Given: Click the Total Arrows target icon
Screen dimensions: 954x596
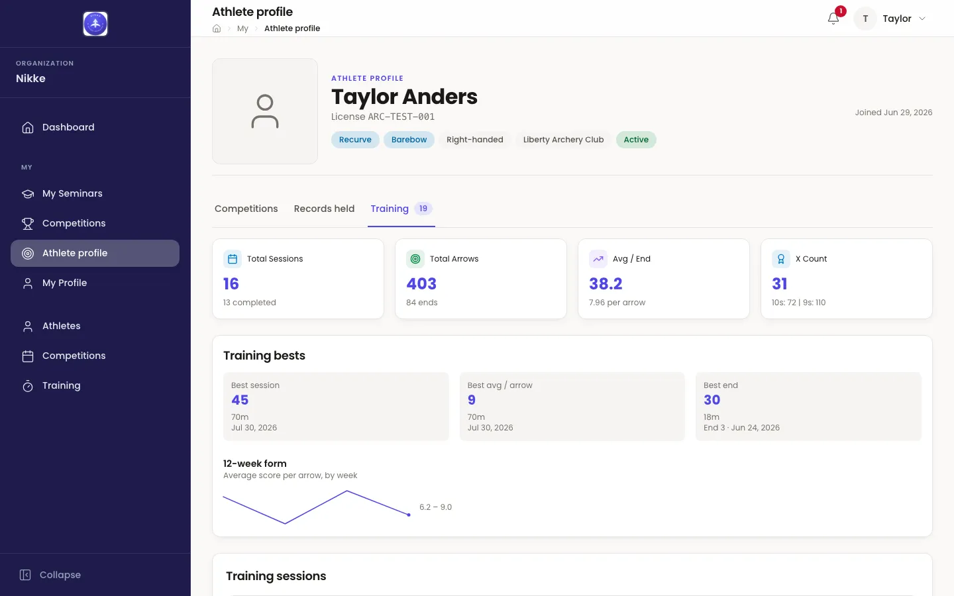Looking at the screenshot, I should [415, 259].
